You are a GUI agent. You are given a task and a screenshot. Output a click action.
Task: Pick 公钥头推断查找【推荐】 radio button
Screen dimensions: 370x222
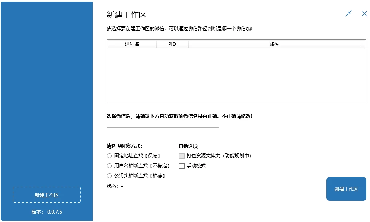tap(109, 176)
